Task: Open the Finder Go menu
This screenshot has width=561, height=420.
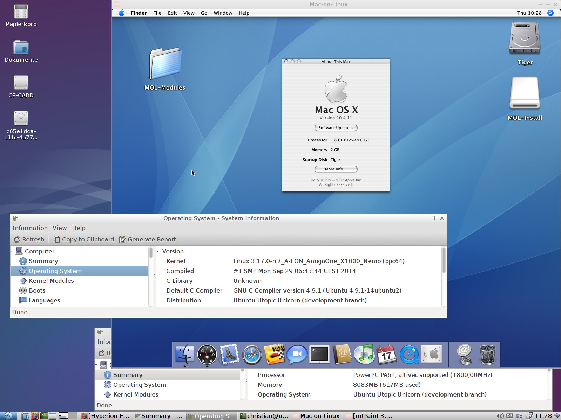Action: tap(204, 13)
